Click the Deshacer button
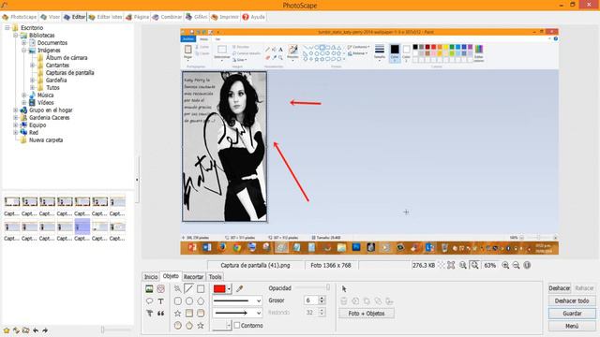The height and width of the screenshot is (337, 600). pyautogui.click(x=560, y=288)
